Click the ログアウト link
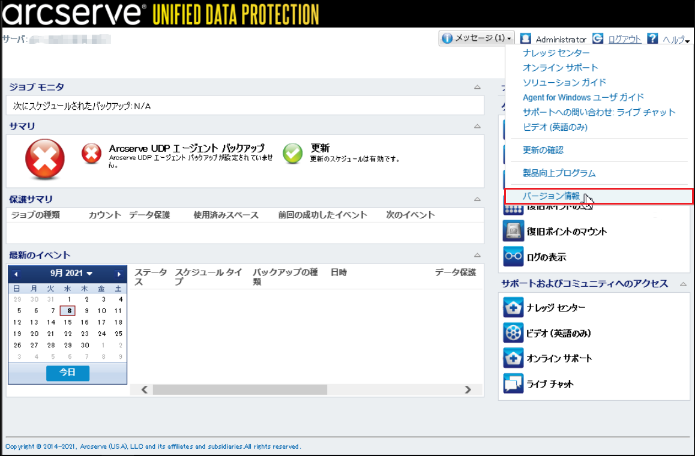695x456 pixels. pos(624,40)
